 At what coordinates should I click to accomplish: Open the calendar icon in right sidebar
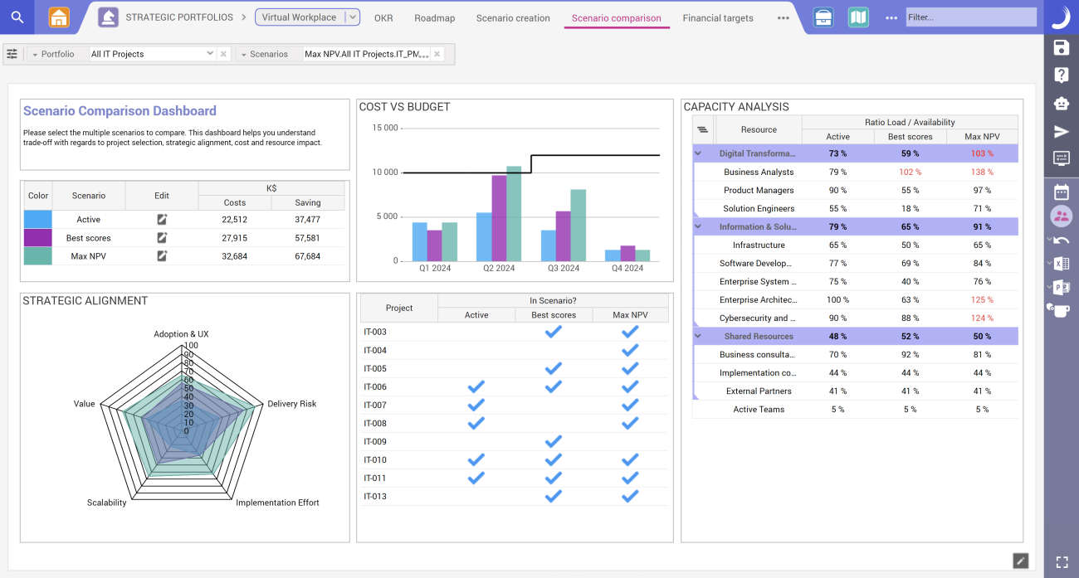pyautogui.click(x=1061, y=192)
